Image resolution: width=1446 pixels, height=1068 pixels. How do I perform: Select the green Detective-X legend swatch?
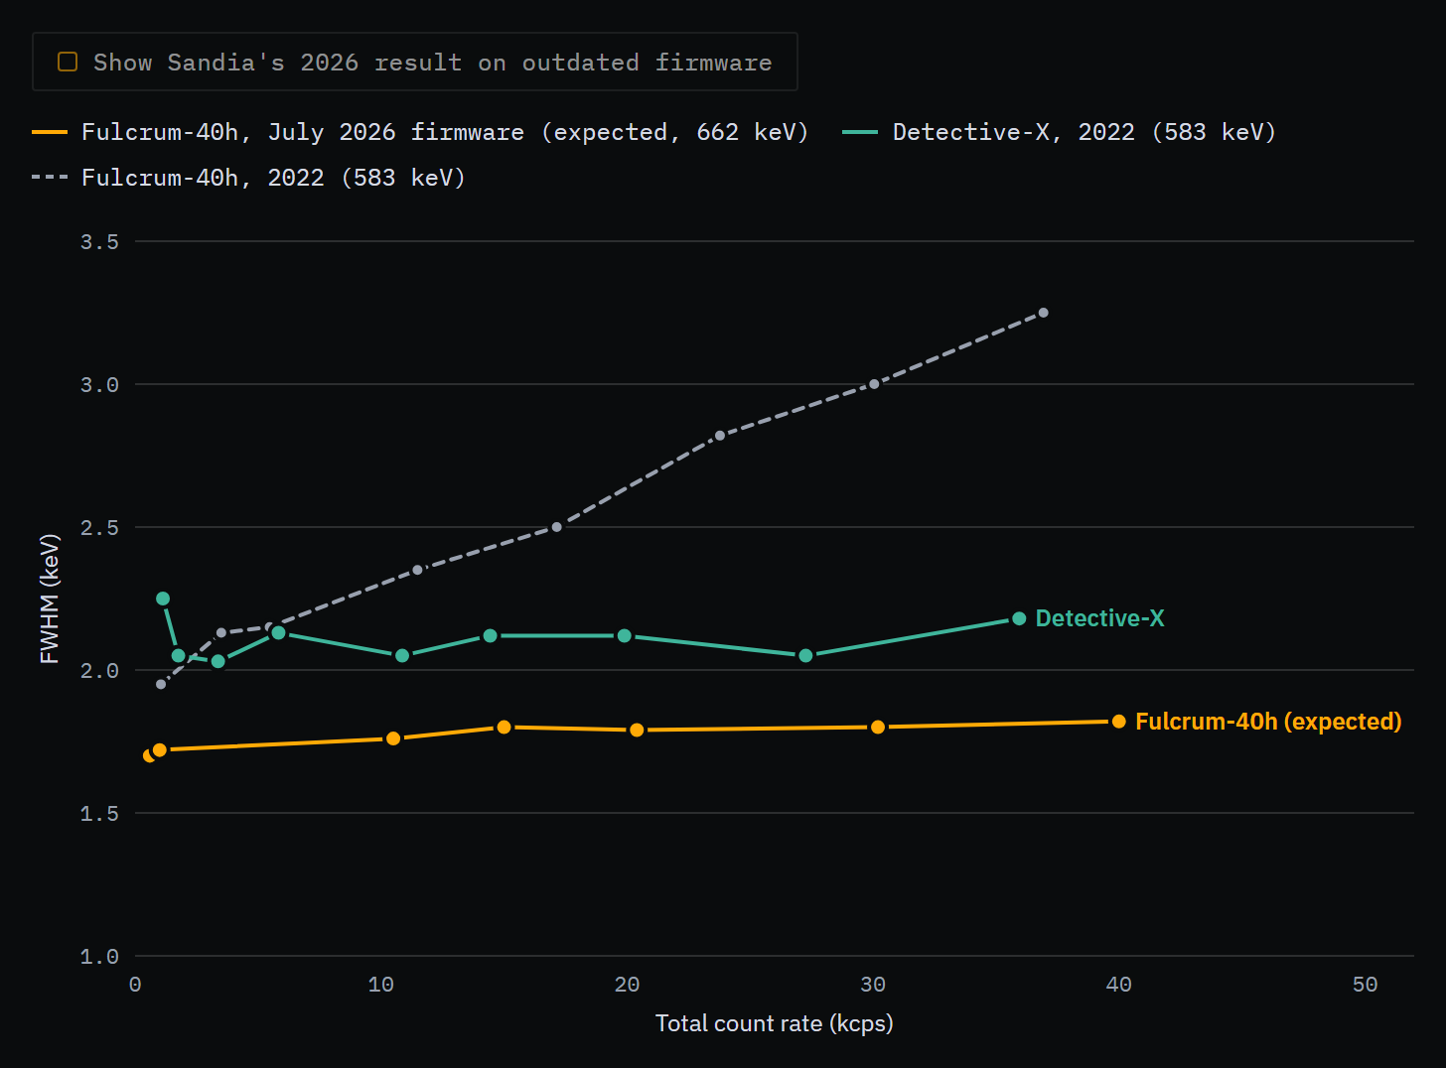[x=860, y=132]
